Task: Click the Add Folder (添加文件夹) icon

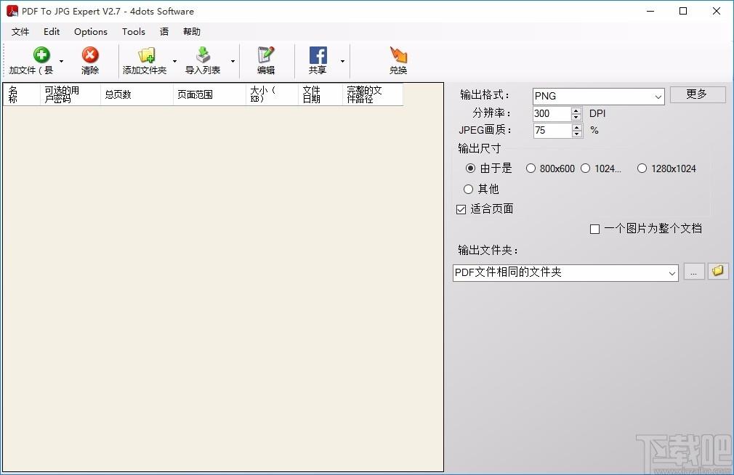Action: (x=146, y=54)
